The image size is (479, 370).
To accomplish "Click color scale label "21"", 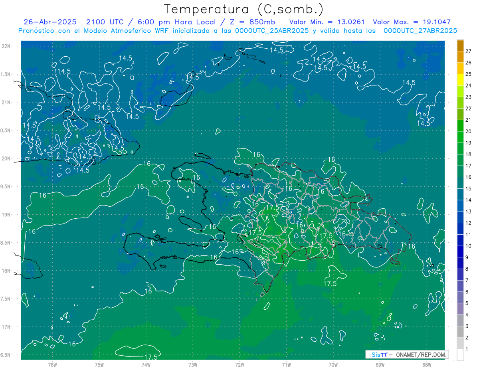I will pyautogui.click(x=468, y=120).
